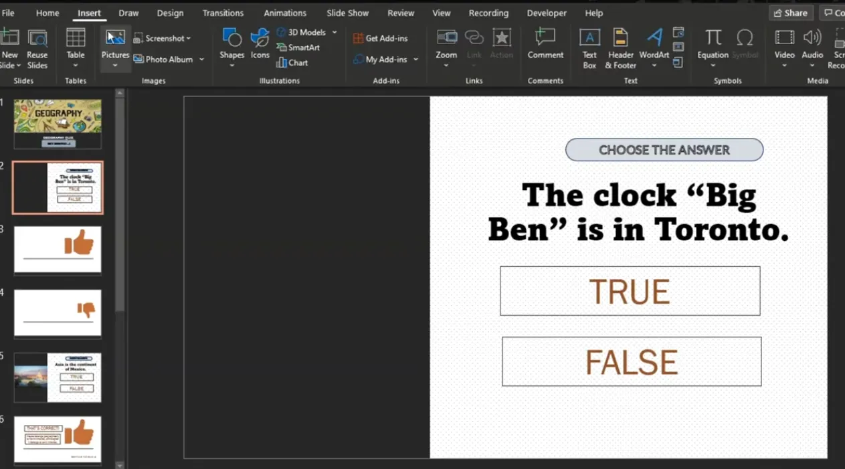
Task: Open the Shapes gallery
Action: [231, 45]
